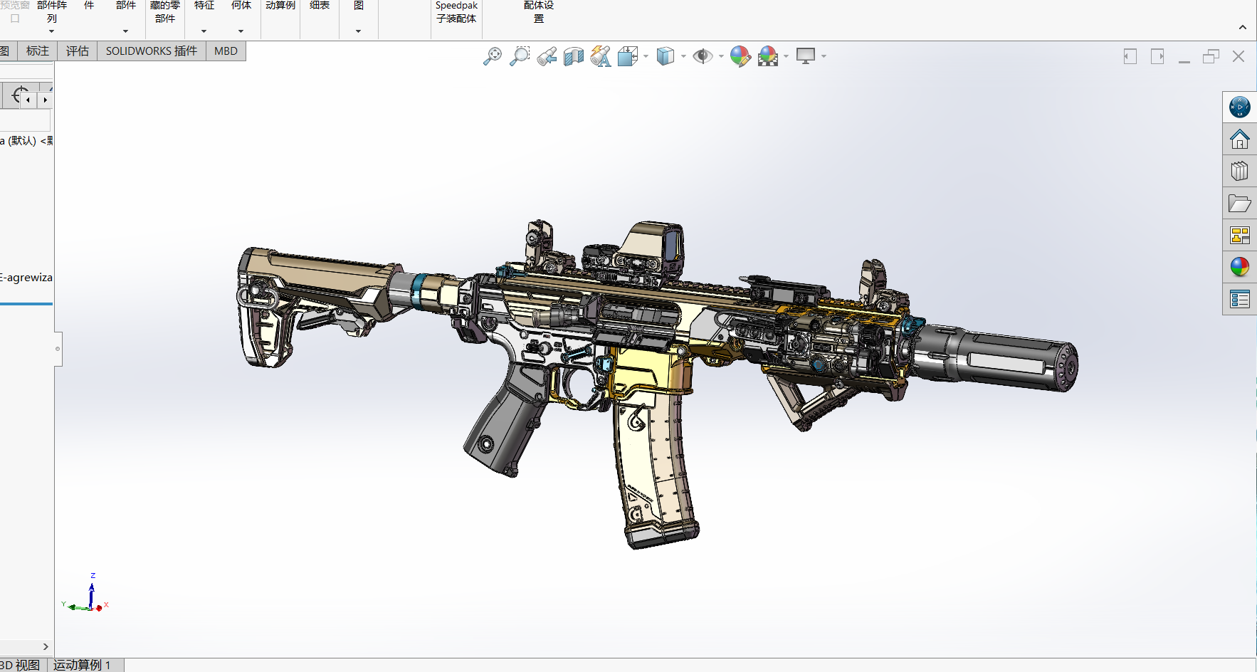The image size is (1257, 672).
Task: Open the View Settings dropdown arrow
Action: pos(824,56)
